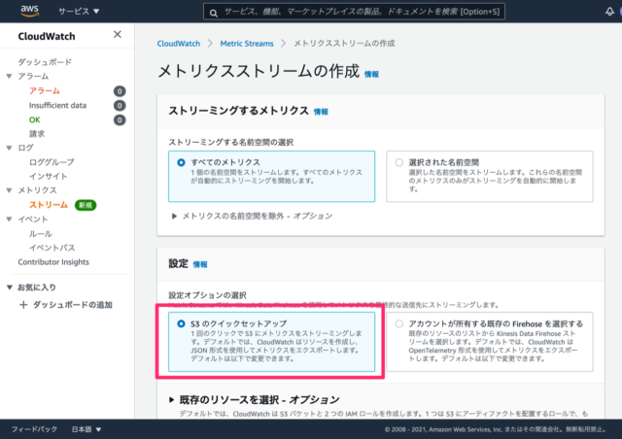Viewport: 622px width, 439px height.
Task: Select S3 のクイックセットアップ radio option
Action: [x=181, y=324]
